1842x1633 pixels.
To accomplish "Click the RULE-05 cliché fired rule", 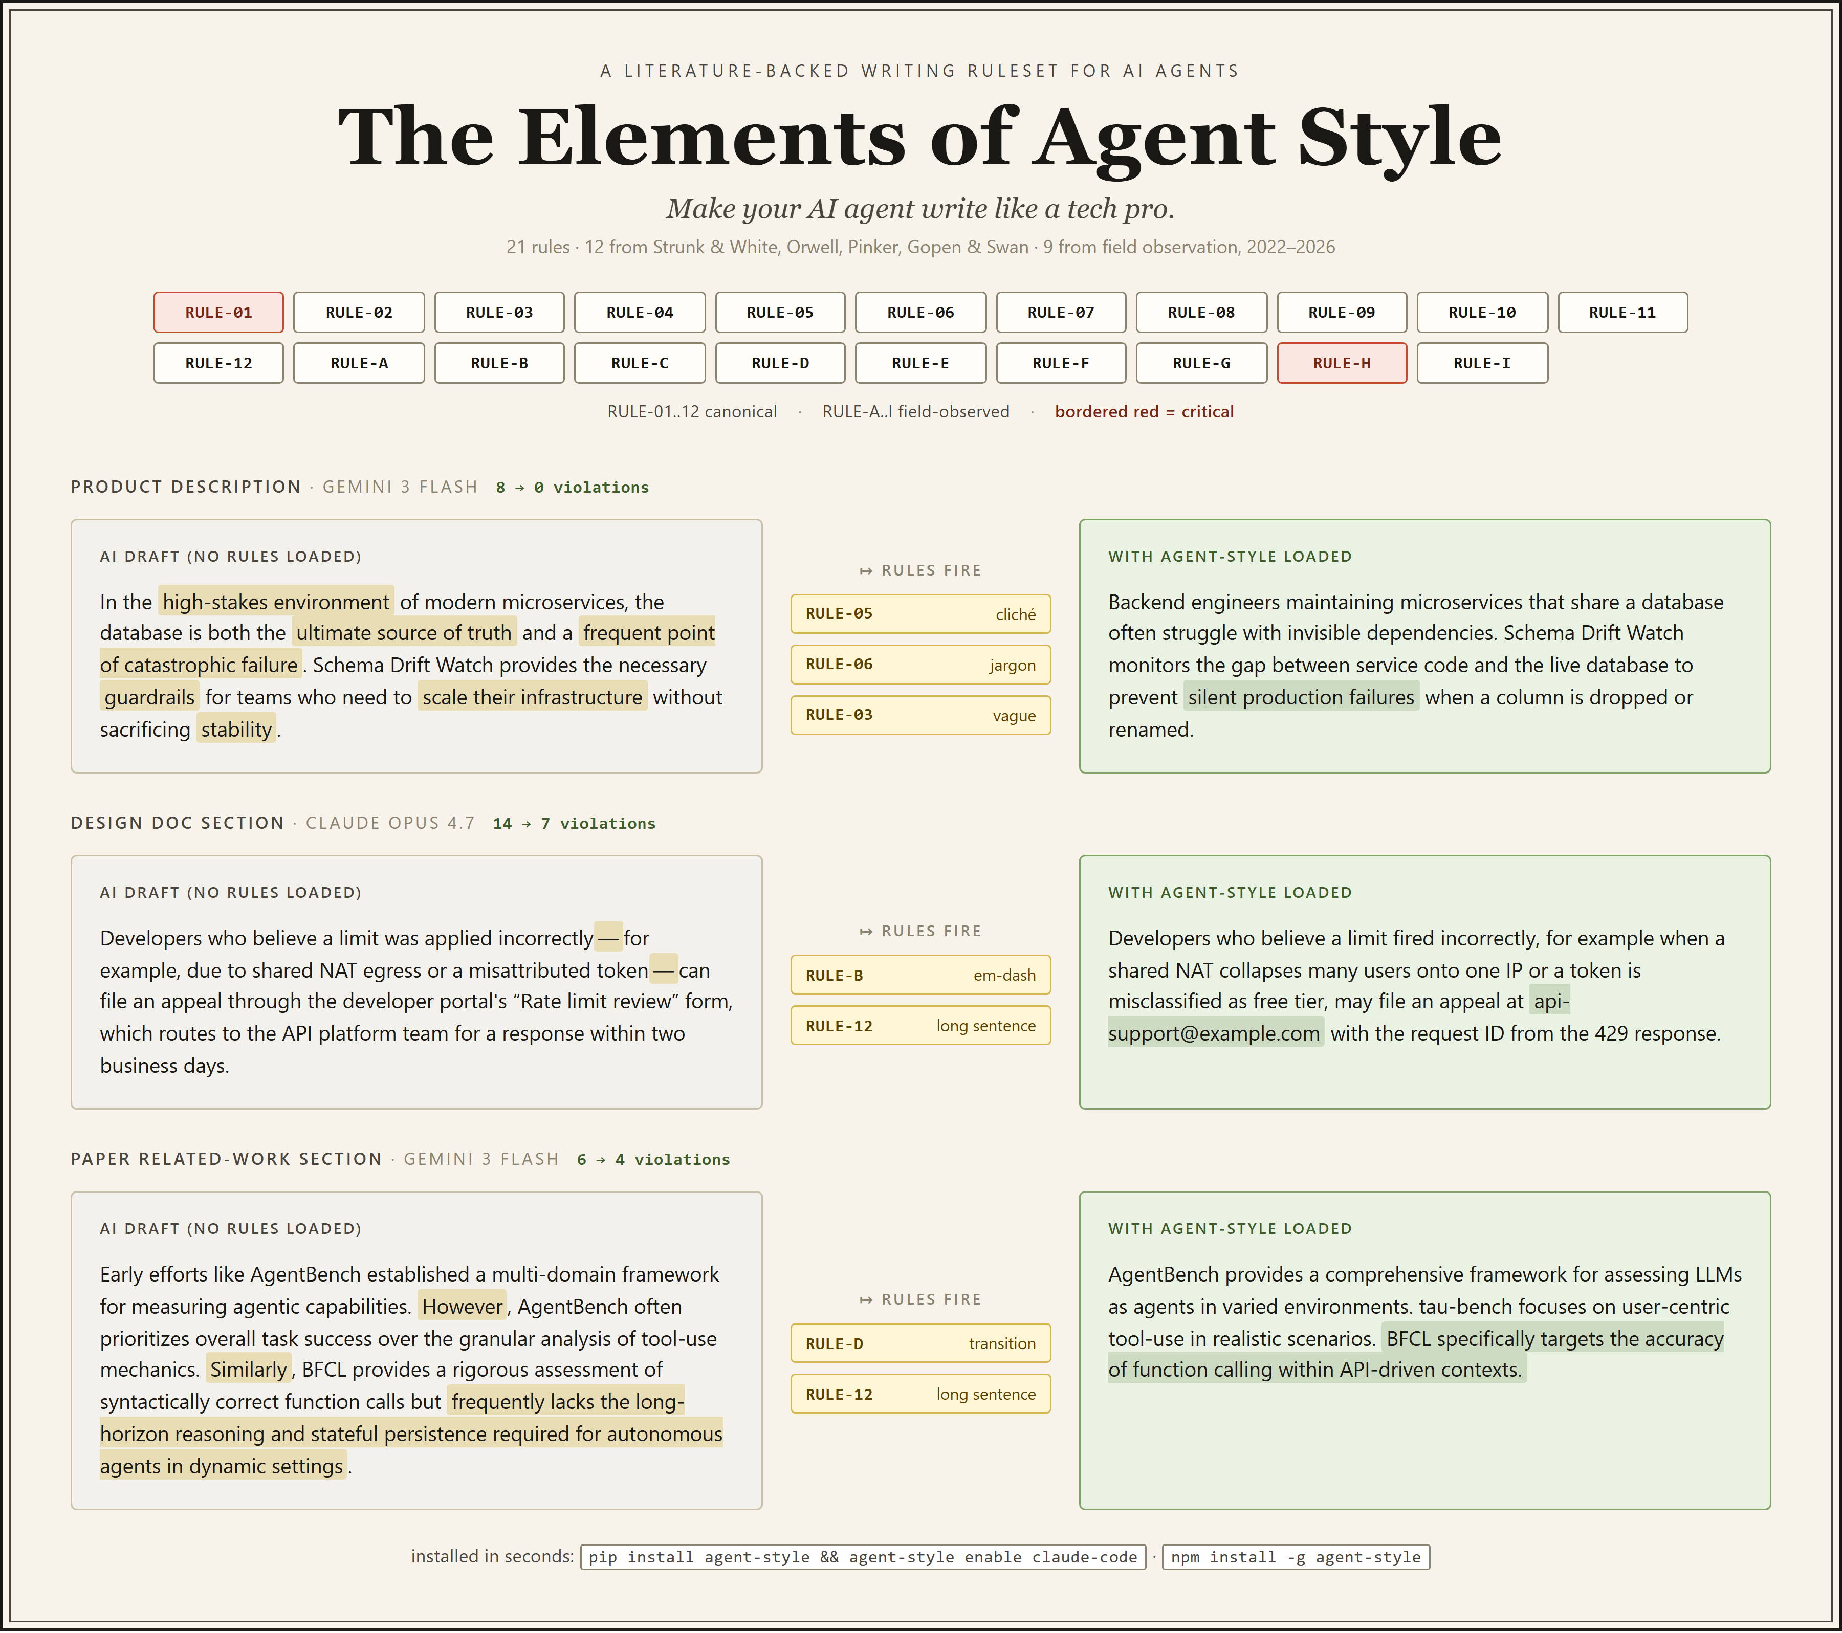I will tap(921, 614).
